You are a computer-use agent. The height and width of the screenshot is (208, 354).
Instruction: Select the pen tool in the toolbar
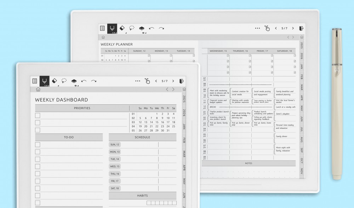(44, 81)
